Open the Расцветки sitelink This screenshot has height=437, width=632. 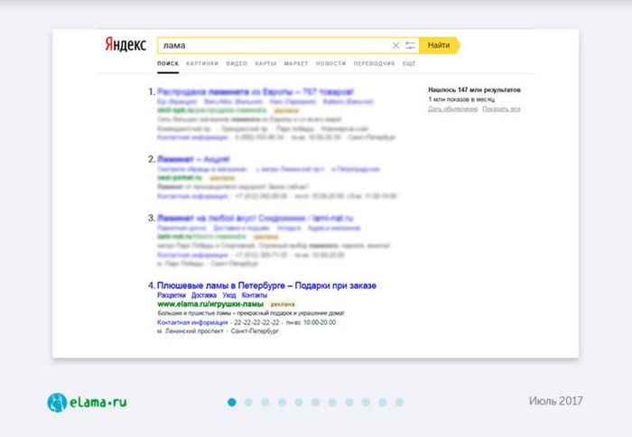tap(172, 295)
